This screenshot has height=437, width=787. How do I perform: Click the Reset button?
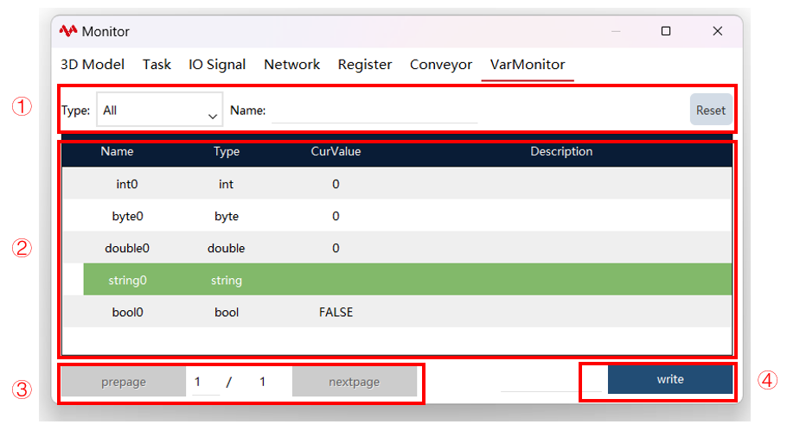click(711, 110)
